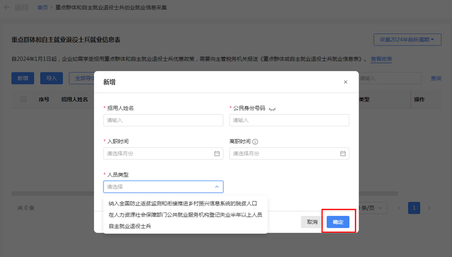Open 采集2024年前所属期 dropdown button
This screenshot has height=257, width=452.
(x=407, y=40)
